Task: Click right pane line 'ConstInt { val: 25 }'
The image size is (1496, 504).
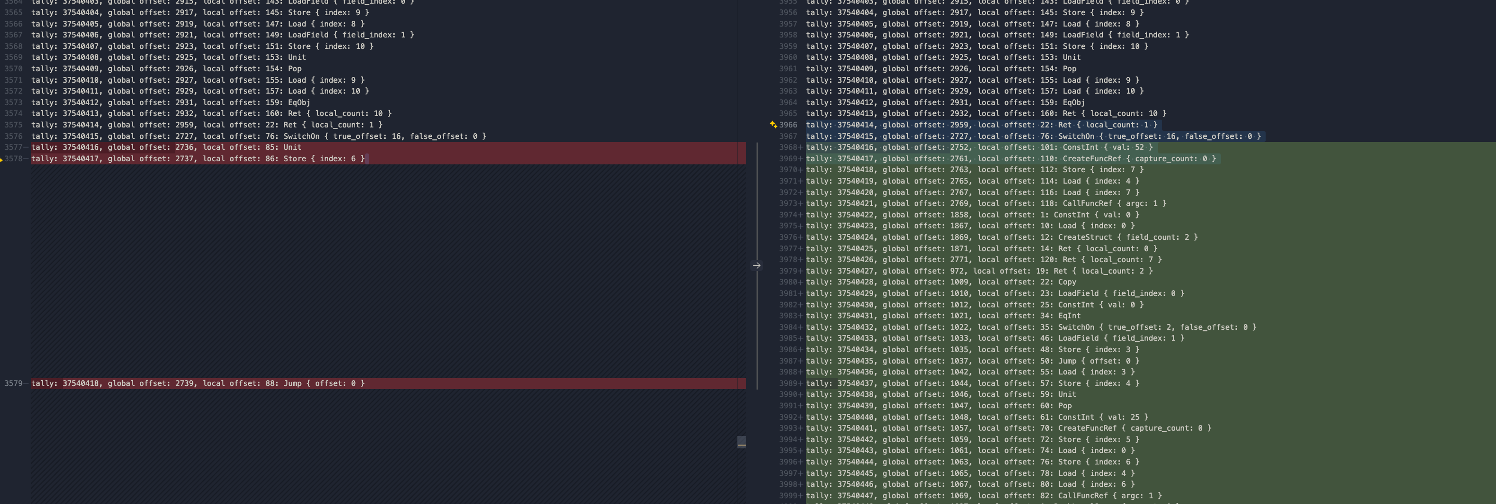Action: pyautogui.click(x=977, y=417)
